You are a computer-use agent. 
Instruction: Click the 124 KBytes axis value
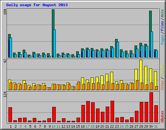pos(5,94)
